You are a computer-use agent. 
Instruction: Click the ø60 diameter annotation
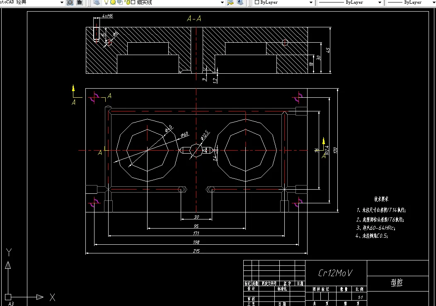[184, 135]
